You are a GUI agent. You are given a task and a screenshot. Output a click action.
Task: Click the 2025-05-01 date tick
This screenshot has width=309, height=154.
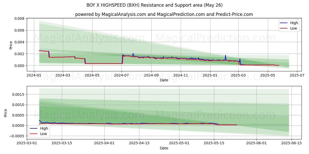[x=179, y=143]
